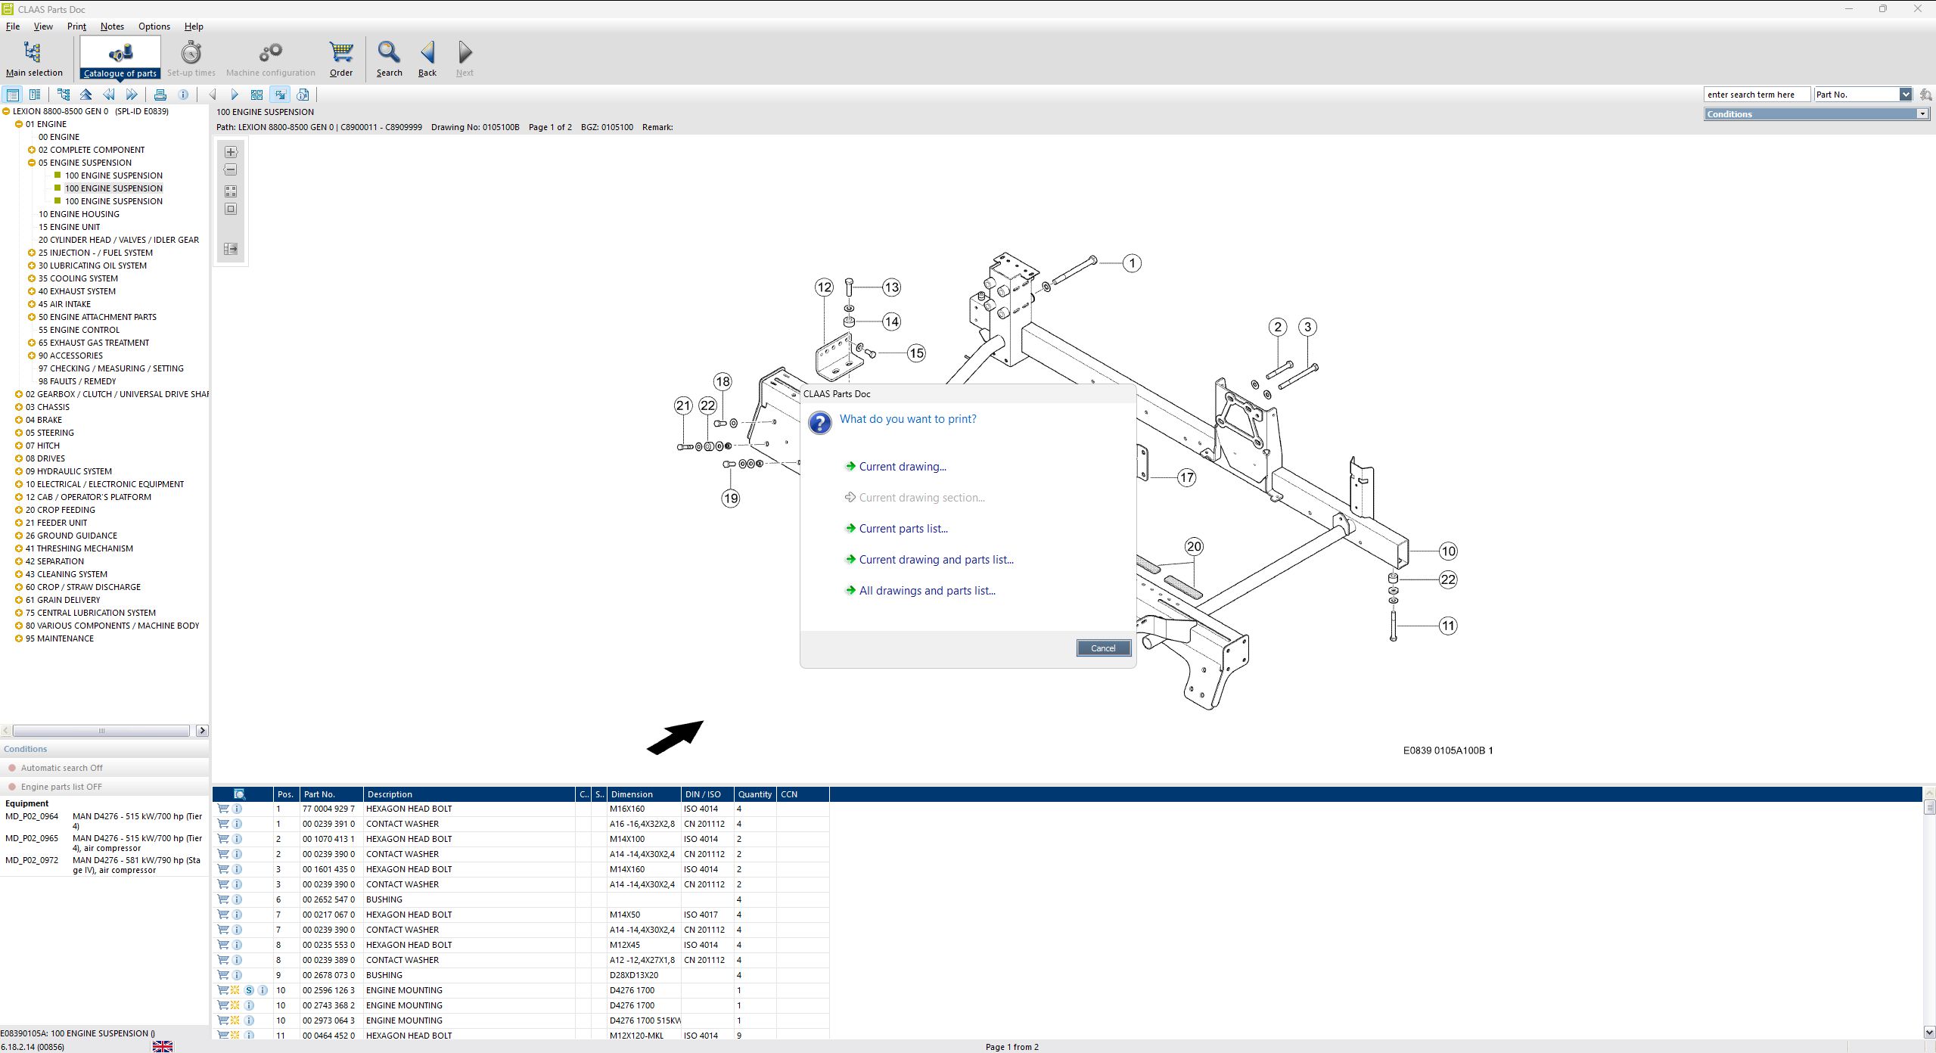Choose Current parts list... print option
Image resolution: width=1936 pixels, height=1053 pixels.
[x=903, y=529]
